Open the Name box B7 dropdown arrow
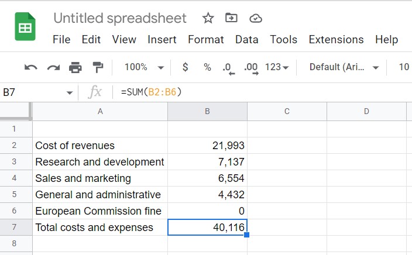 [x=70, y=93]
